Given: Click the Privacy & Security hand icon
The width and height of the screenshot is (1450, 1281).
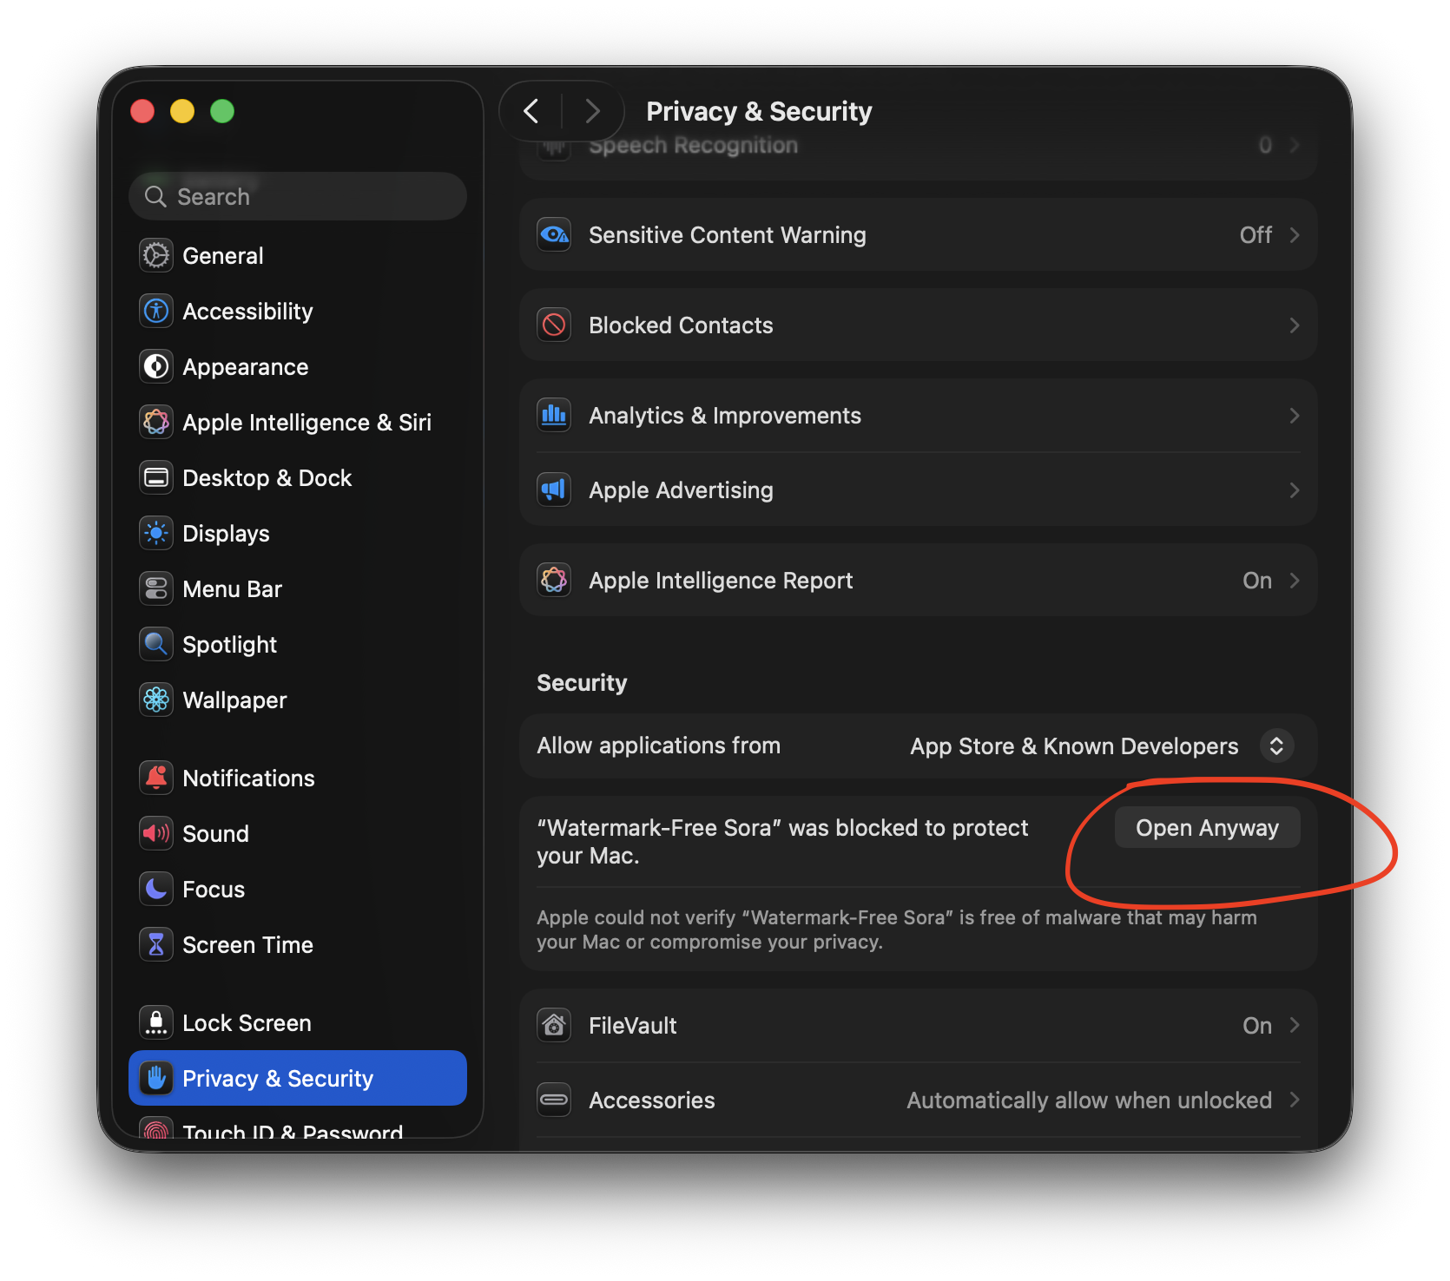Looking at the screenshot, I should 156,1078.
